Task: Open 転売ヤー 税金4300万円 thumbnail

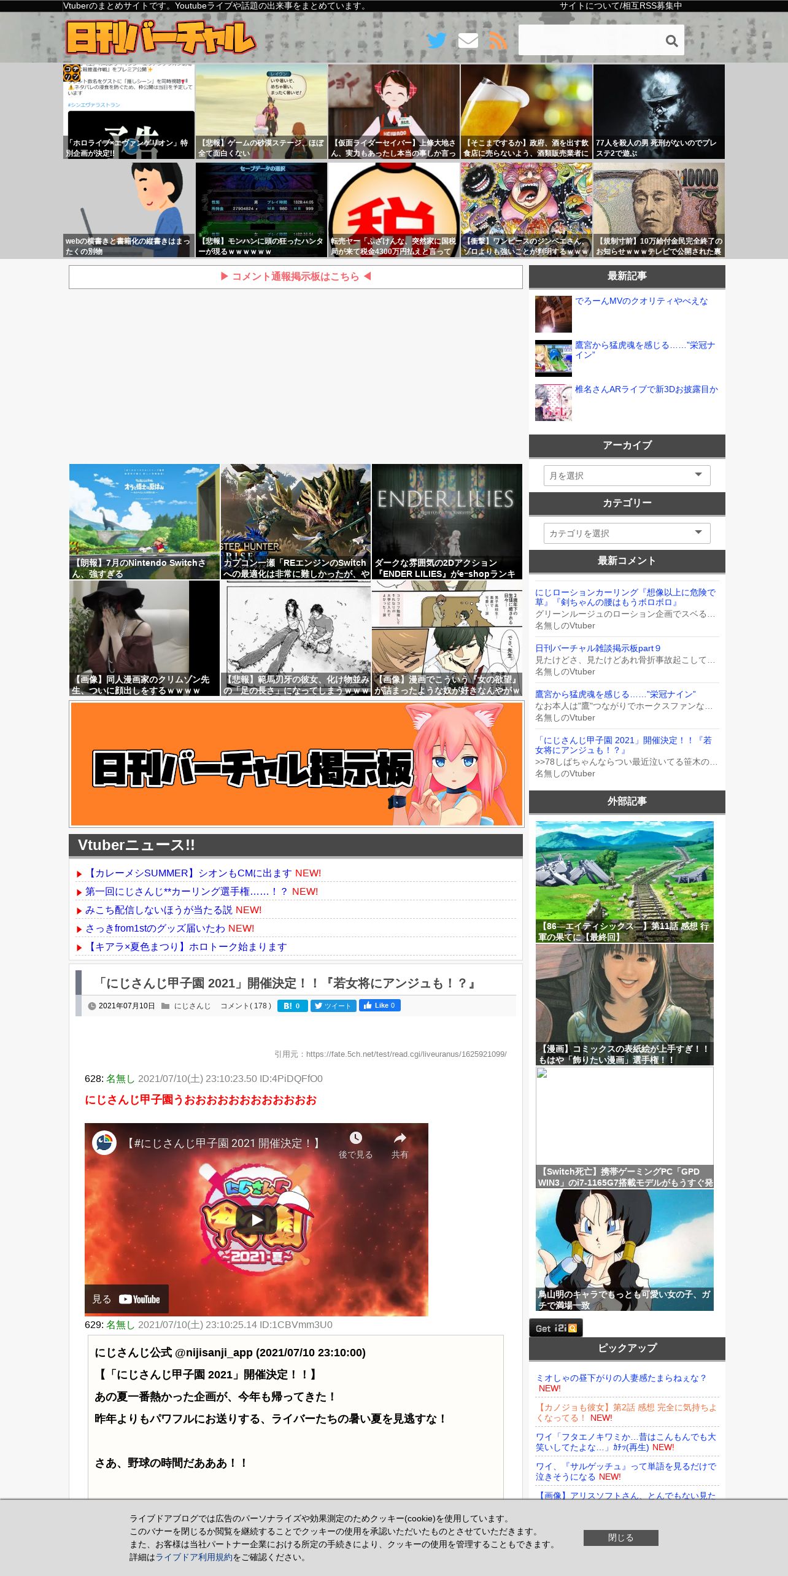Action: tap(394, 210)
